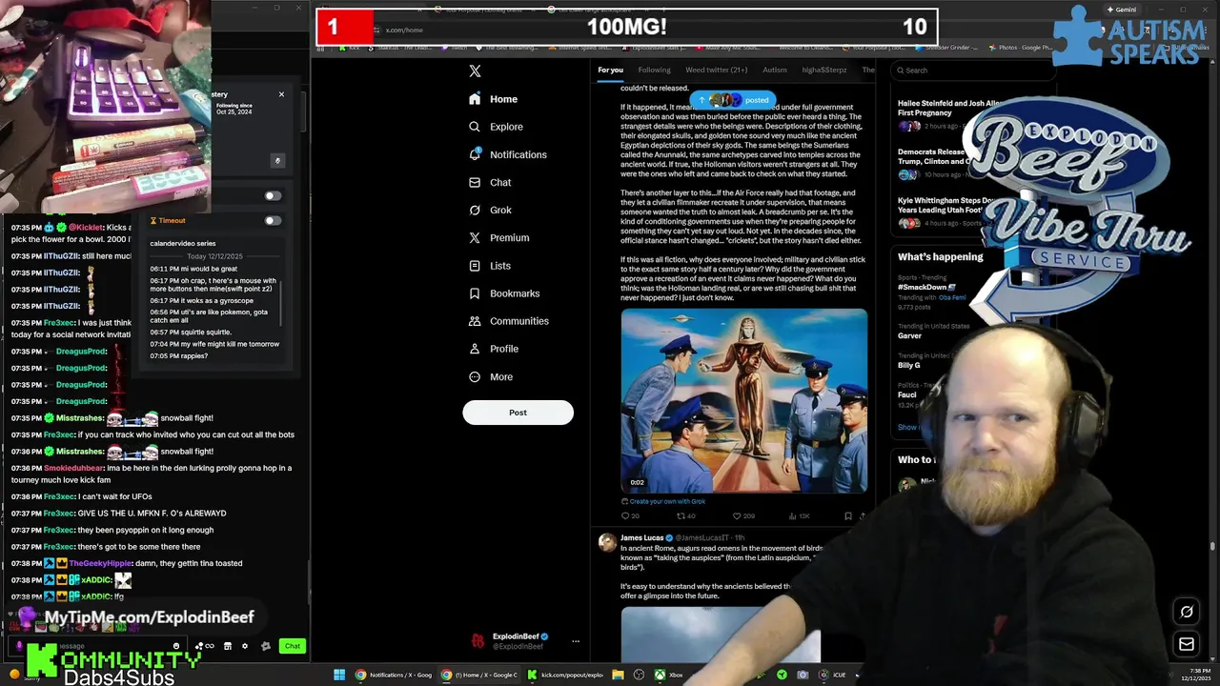The image size is (1220, 686).
Task: Open File Explorer from the taskbar
Action: 618,675
